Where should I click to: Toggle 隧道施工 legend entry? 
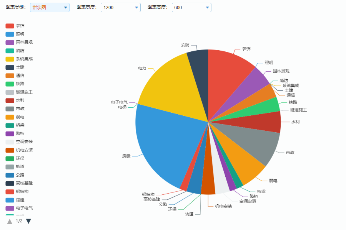[x=19, y=92]
